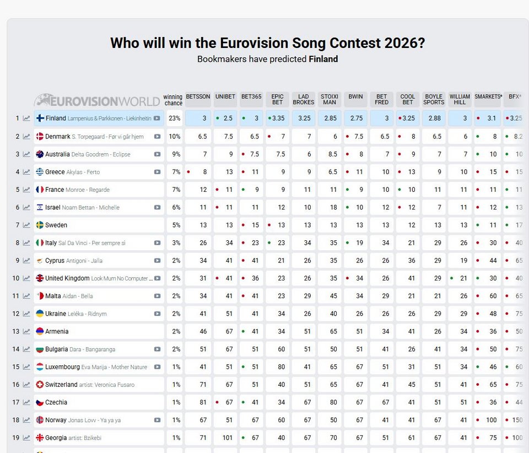Select the WILLIAM HILL column header
This screenshot has height=453, width=529.
pos(460,99)
